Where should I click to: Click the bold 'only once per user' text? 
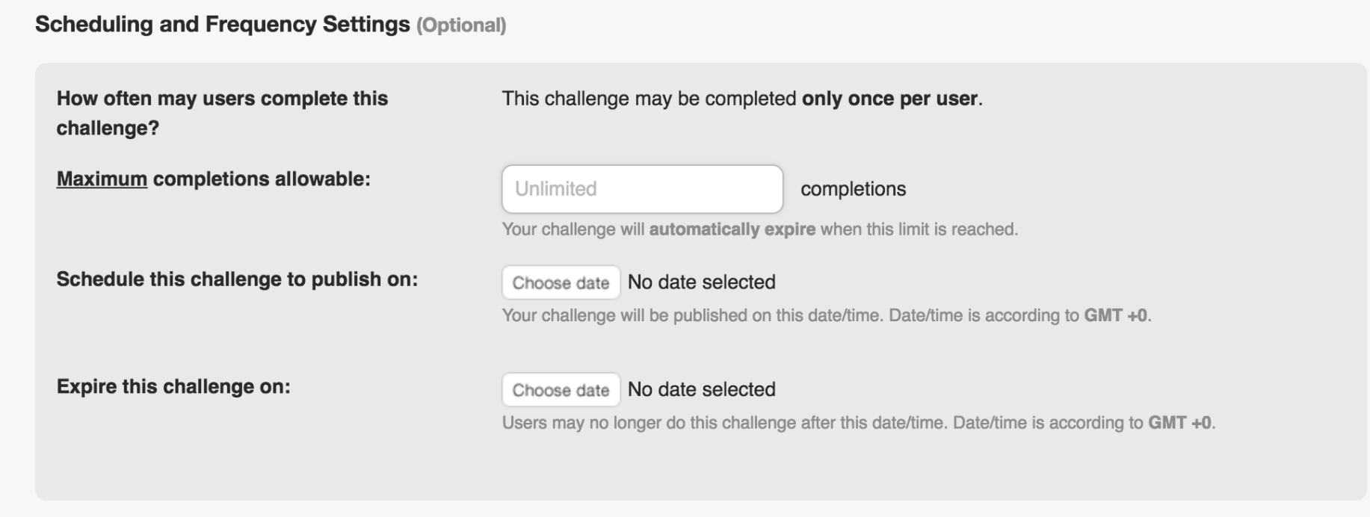click(x=889, y=99)
